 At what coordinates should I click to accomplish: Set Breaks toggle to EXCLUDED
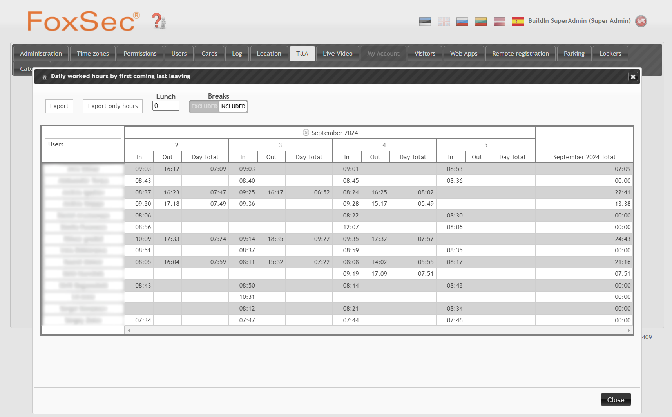(x=204, y=106)
